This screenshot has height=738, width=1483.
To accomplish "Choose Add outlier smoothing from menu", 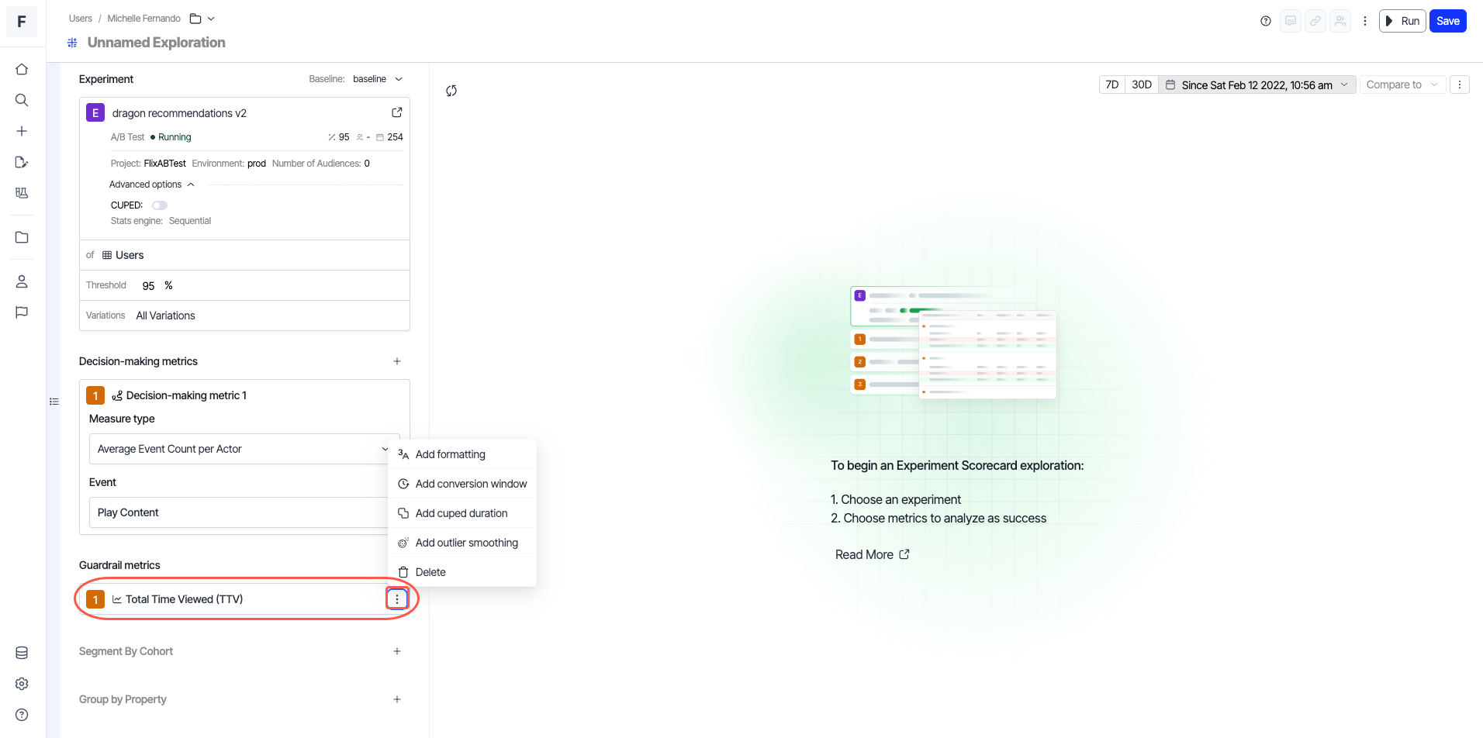I will click(466, 543).
